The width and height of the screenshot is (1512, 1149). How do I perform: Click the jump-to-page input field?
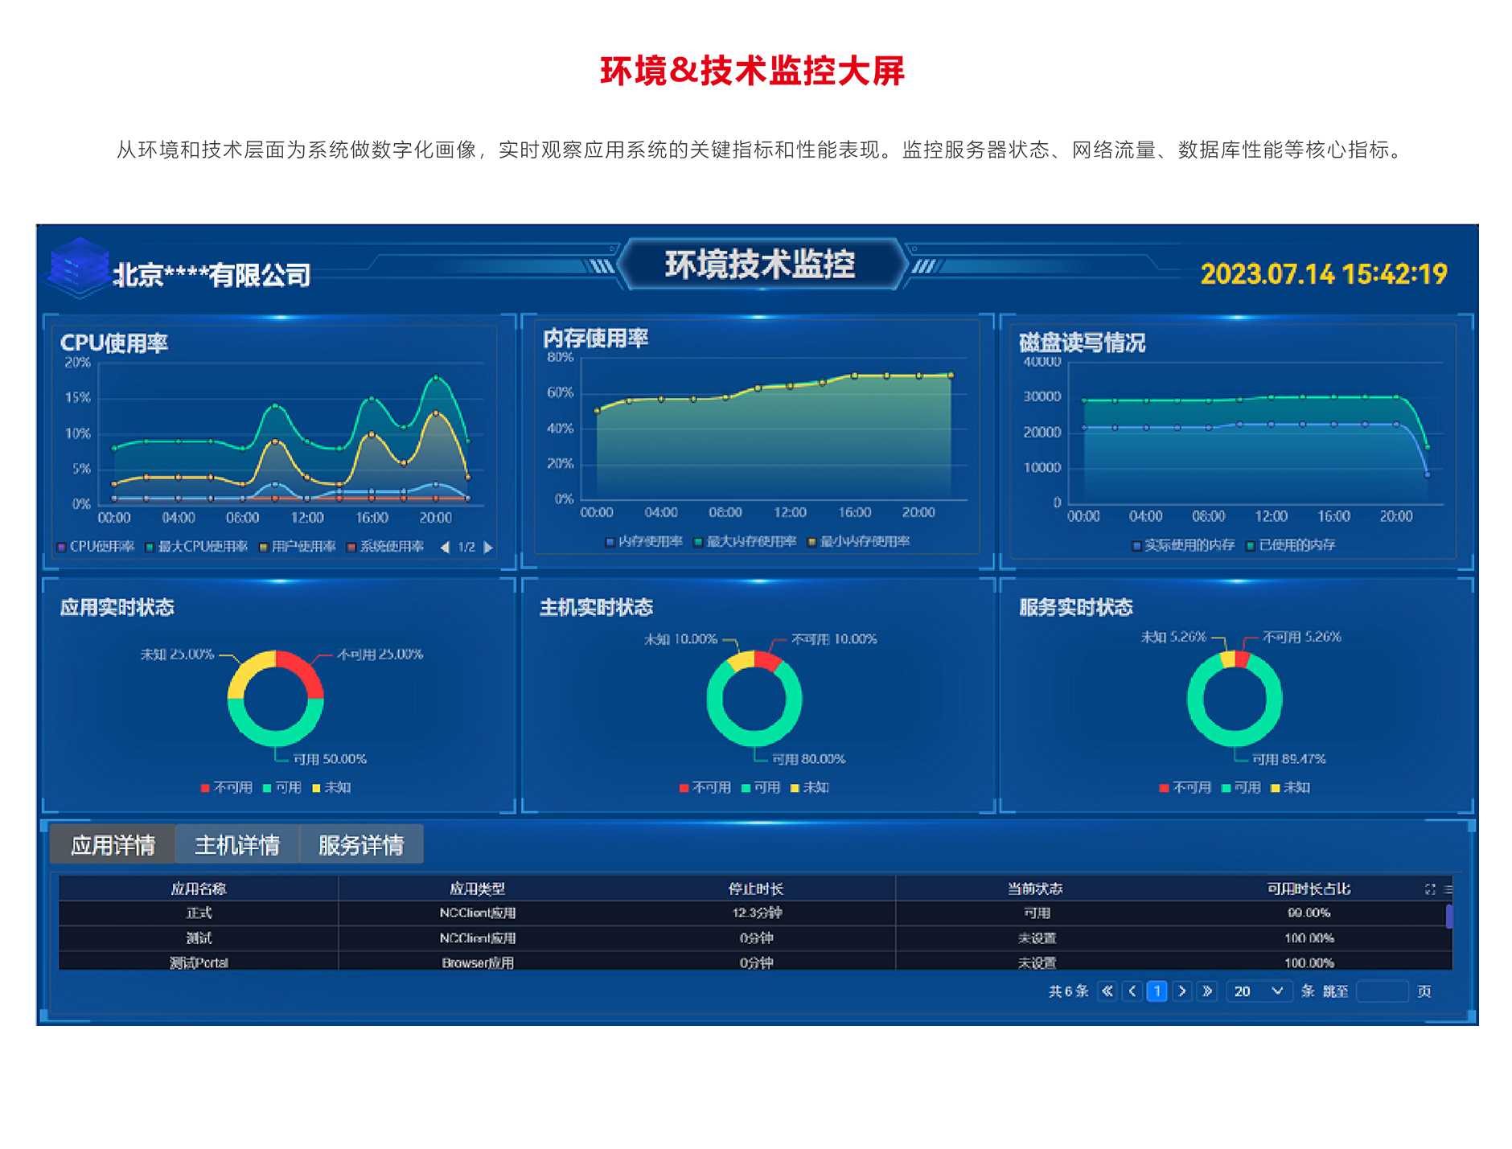pyautogui.click(x=1382, y=991)
